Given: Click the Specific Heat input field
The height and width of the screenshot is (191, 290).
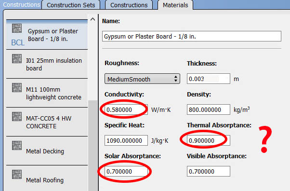Looking at the screenshot, I should (x=126, y=140).
